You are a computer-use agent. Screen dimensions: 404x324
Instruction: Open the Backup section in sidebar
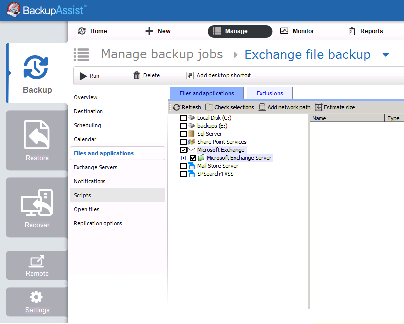click(37, 73)
